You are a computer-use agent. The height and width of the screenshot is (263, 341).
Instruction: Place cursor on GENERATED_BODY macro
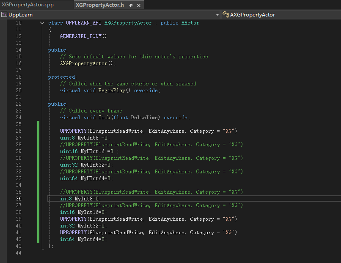(x=80, y=36)
